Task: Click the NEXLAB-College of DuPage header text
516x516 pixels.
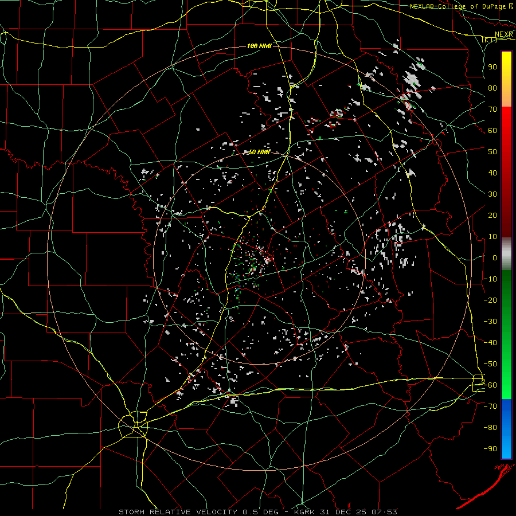Action: (x=458, y=6)
